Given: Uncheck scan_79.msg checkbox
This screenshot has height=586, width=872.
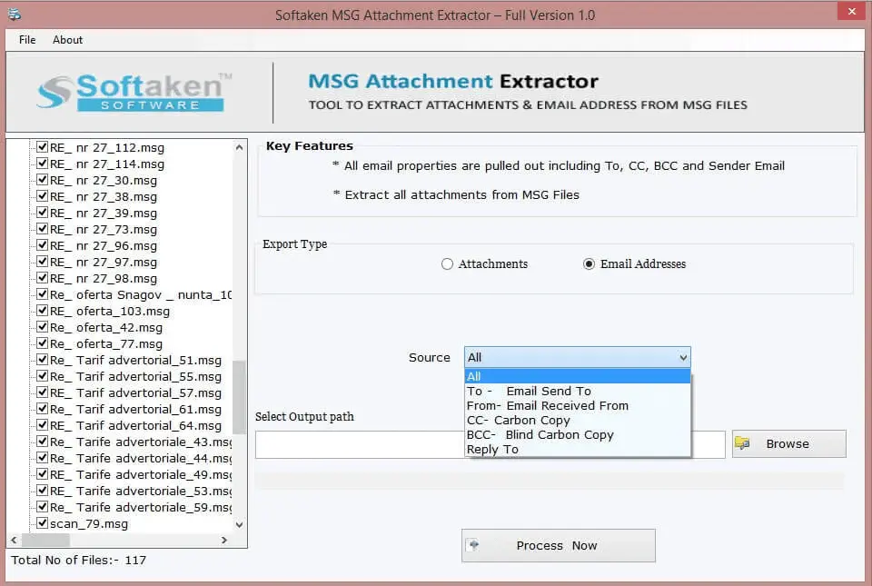Looking at the screenshot, I should [43, 522].
